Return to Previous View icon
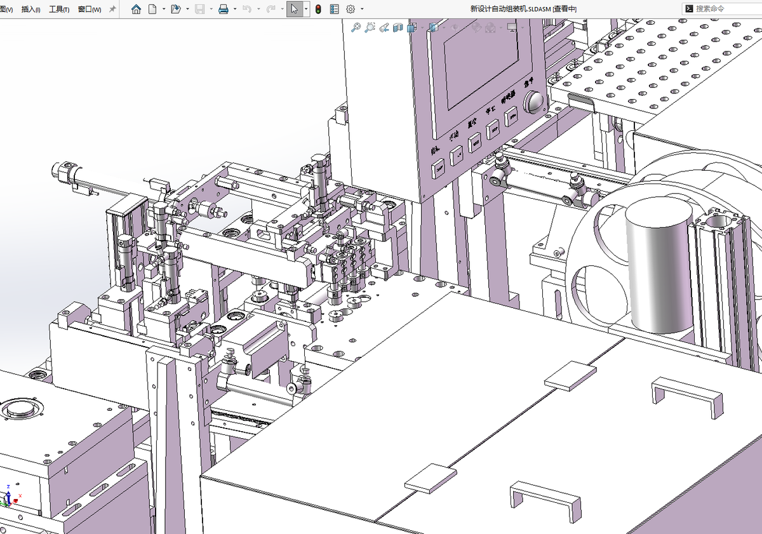This screenshot has height=534, width=762. [384, 27]
